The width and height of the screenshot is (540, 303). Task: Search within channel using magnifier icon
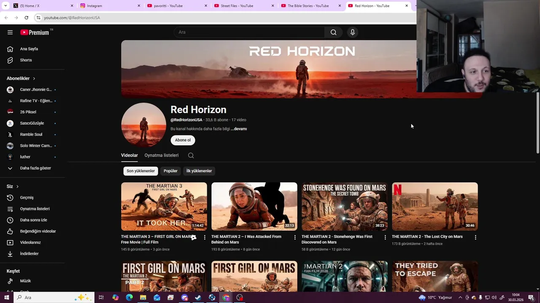[191, 155]
